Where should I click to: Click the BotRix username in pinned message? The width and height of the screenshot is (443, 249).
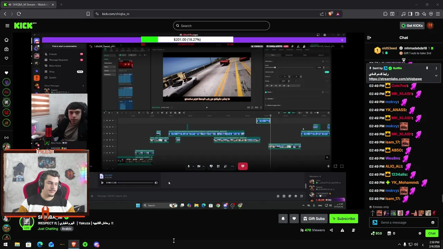coord(397,68)
